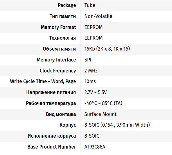Click the "Memory Interface" label
Viewport: 172px width, 155px height.
point(56,60)
